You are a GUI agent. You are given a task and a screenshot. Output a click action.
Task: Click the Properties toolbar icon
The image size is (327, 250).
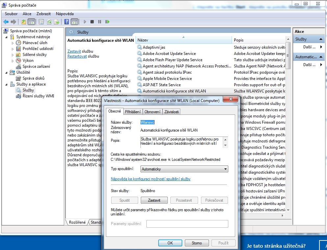[41, 22]
